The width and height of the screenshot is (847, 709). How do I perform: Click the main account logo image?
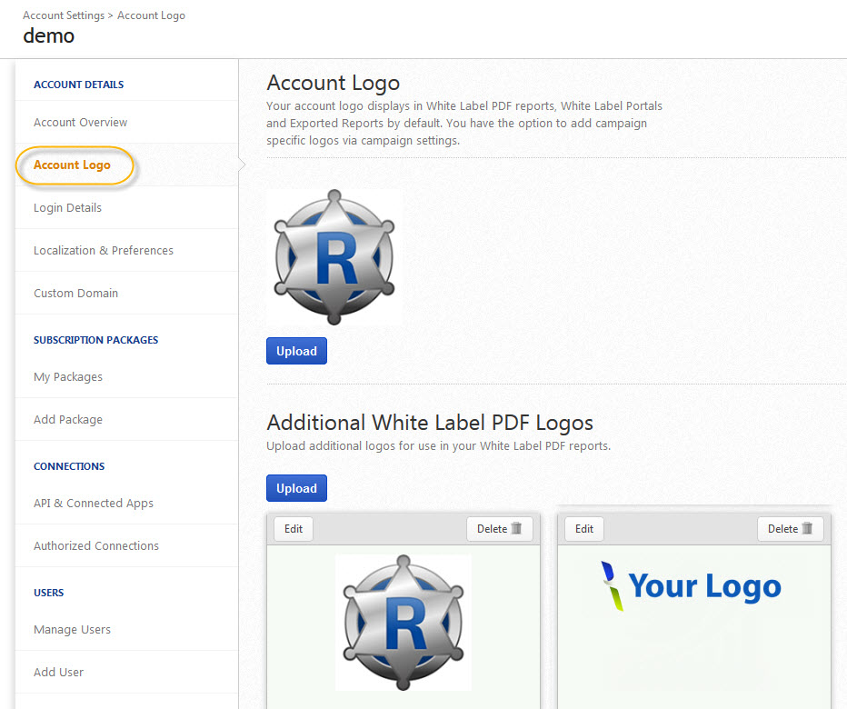pos(334,257)
